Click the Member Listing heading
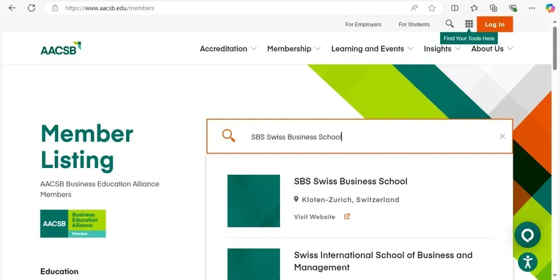The width and height of the screenshot is (560, 280). click(x=87, y=147)
